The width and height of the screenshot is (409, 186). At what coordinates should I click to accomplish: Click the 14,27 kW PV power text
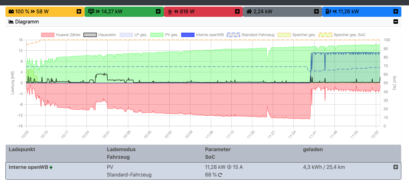pyautogui.click(x=112, y=11)
